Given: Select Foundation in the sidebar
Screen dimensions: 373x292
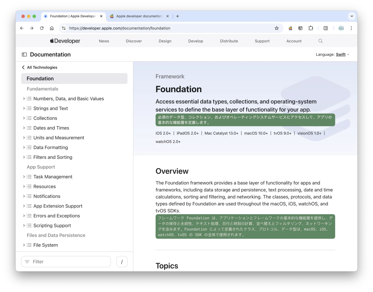Looking at the screenshot, I should pyautogui.click(x=74, y=78).
